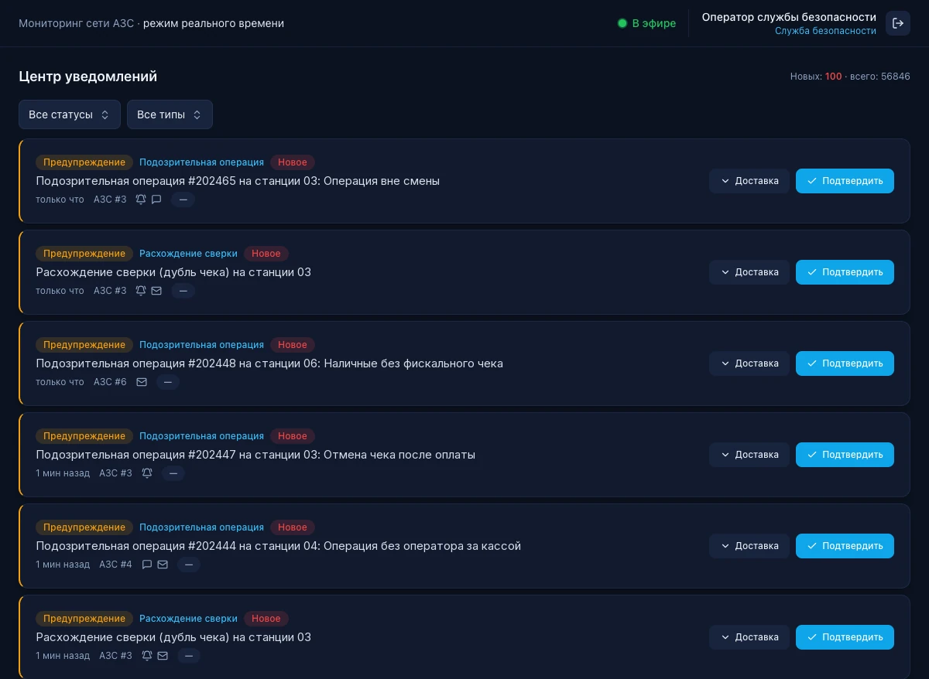929x679 pixels.
Task: Confirm the "1 мин назад" Расхождение сверки alert
Action: coord(845,637)
